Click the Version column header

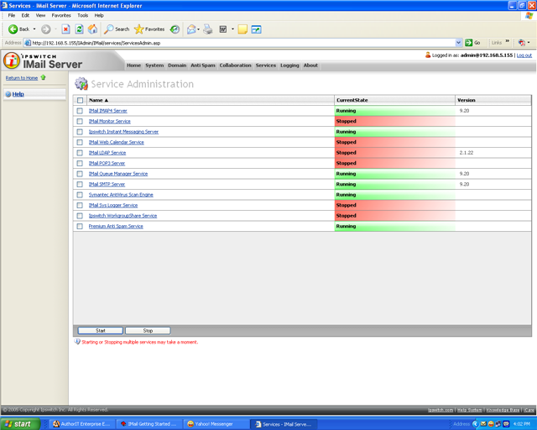493,100
